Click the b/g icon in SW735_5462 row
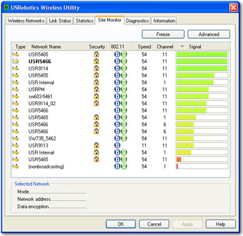243x236 pixels. [x=121, y=138]
